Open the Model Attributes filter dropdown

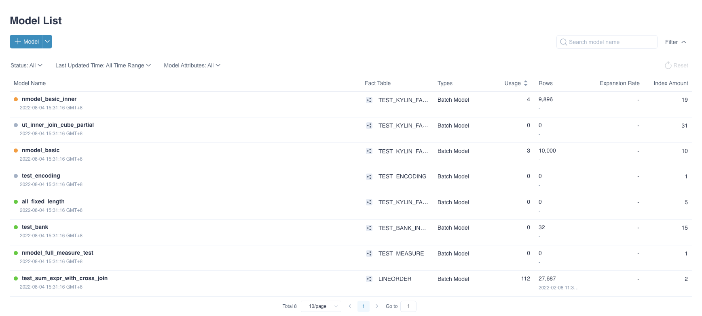pos(192,65)
